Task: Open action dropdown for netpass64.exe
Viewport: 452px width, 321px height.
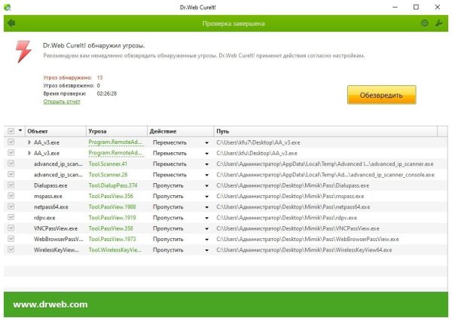Action: [x=206, y=207]
